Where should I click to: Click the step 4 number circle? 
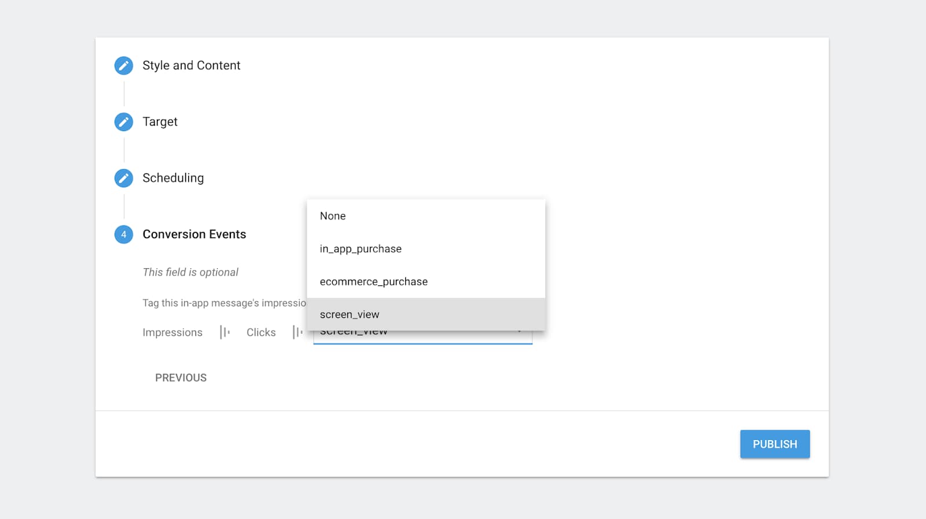(x=123, y=234)
